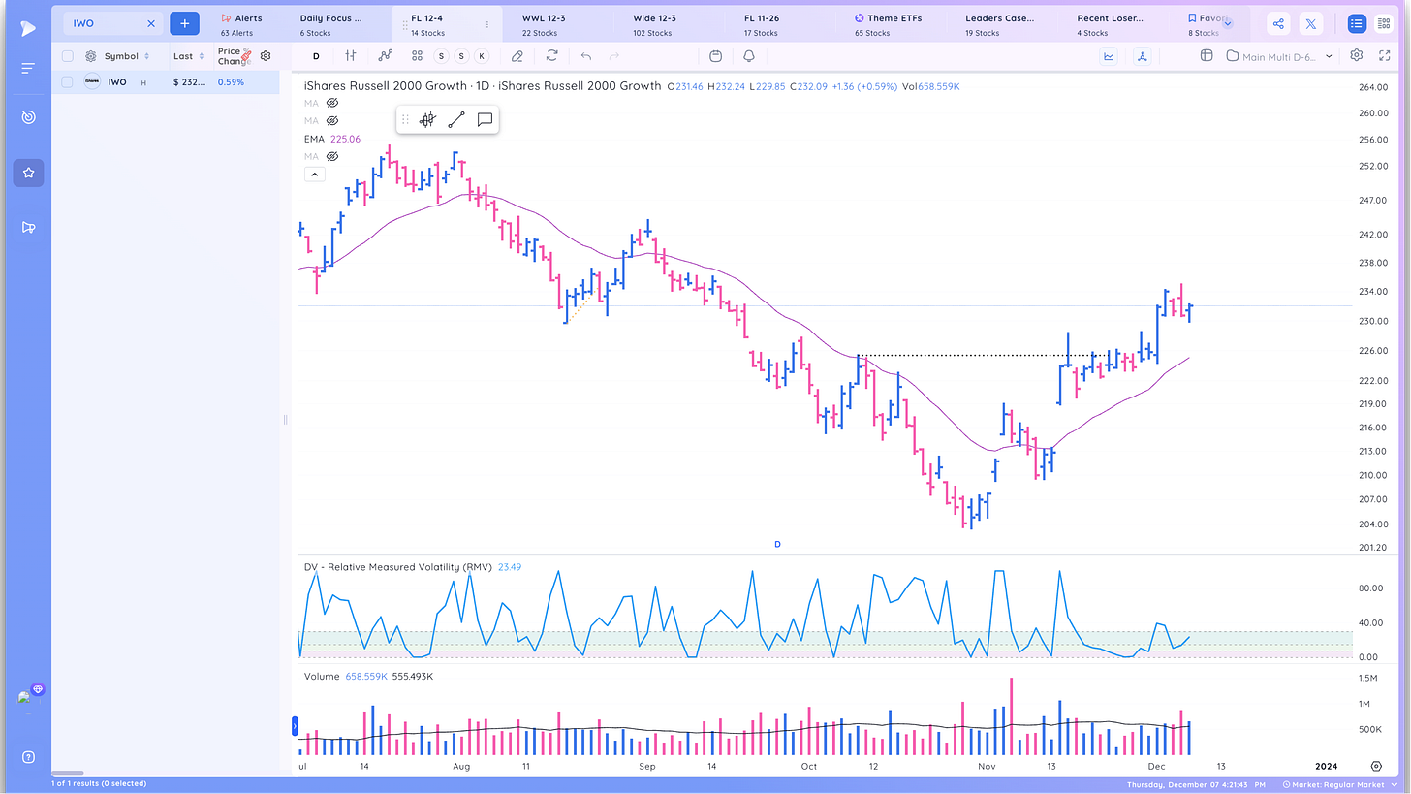Click the share icon button
This screenshot has width=1411, height=794.
pyautogui.click(x=1278, y=23)
